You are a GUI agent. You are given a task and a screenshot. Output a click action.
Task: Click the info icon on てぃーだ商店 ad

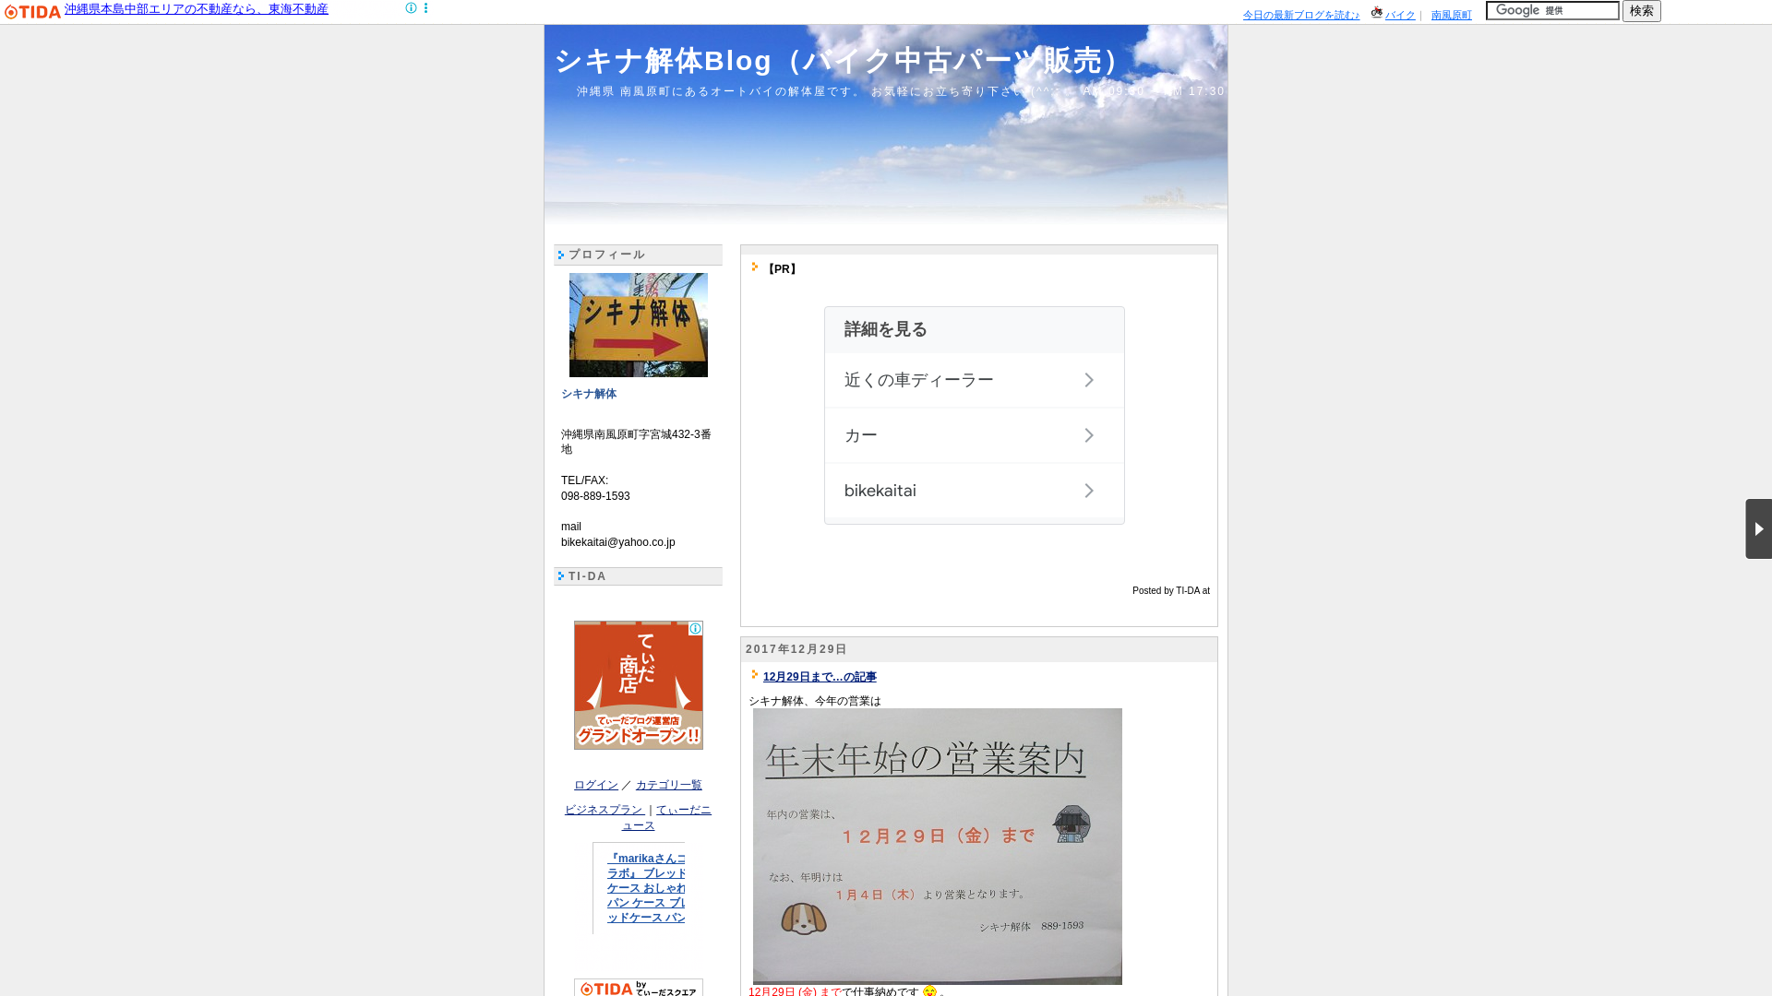click(696, 628)
